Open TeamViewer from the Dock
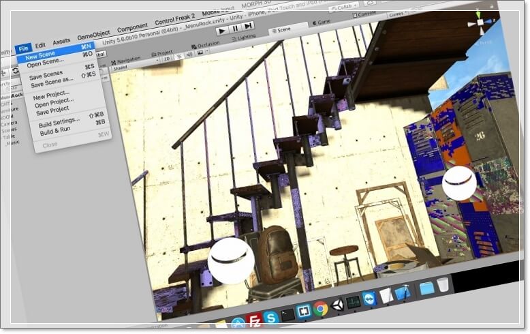530x334 pixels. (369, 299)
